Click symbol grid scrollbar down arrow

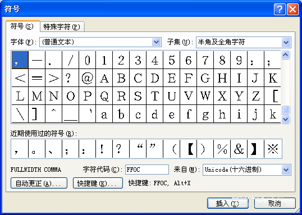[x=285, y=119]
